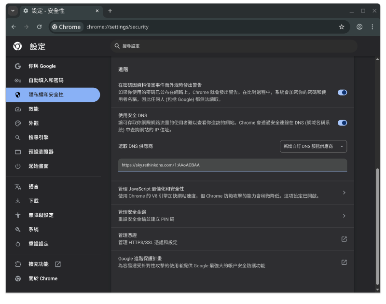Go to 搜尋引擎 settings section

click(x=39, y=138)
